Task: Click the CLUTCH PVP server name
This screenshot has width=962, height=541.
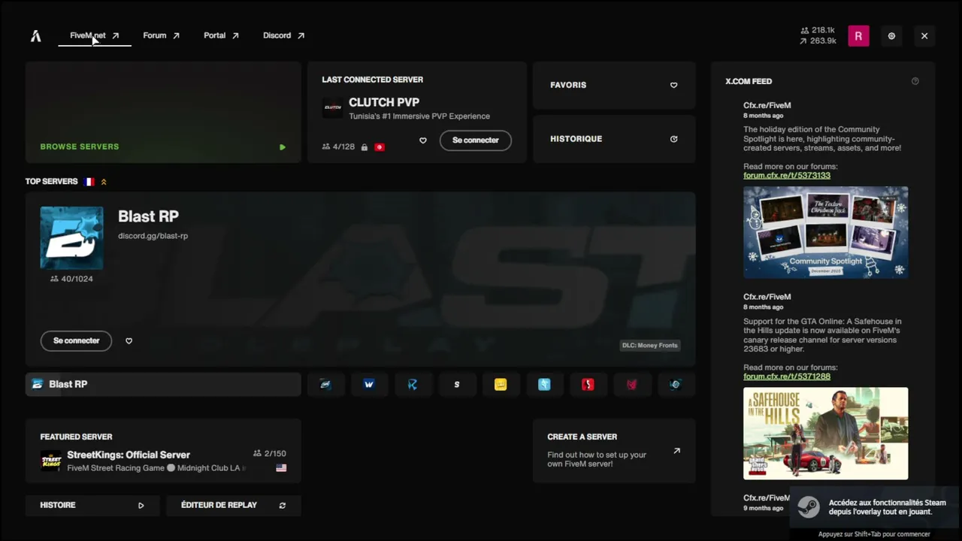Action: coord(384,102)
